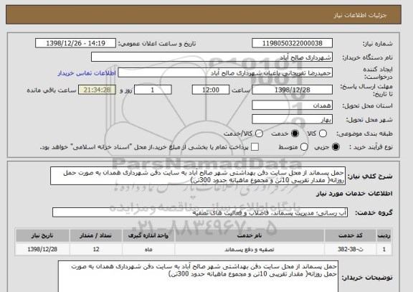The image size is (413, 292).
Task: Click service code cell ث-38-382
Action: pyautogui.click(x=351, y=249)
